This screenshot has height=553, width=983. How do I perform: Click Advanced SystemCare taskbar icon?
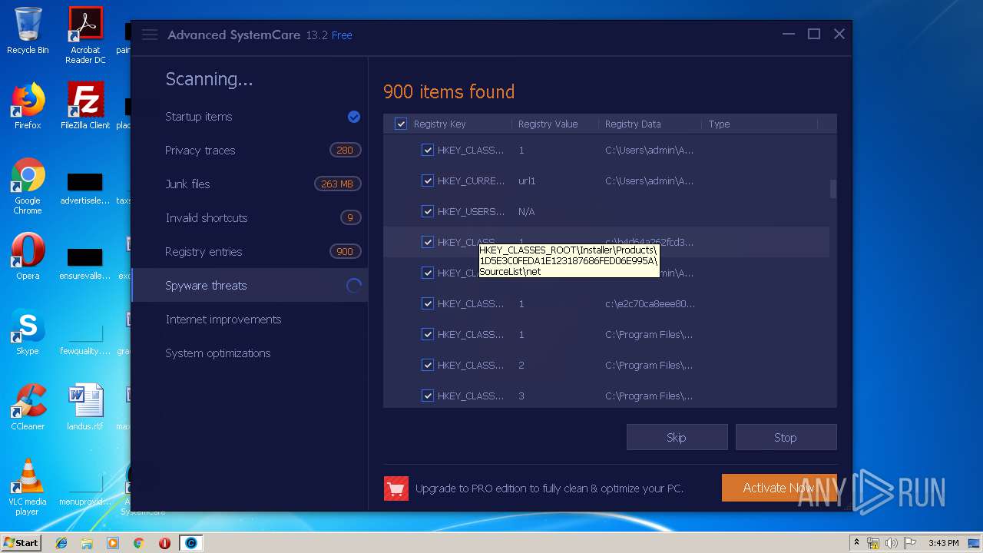[190, 543]
